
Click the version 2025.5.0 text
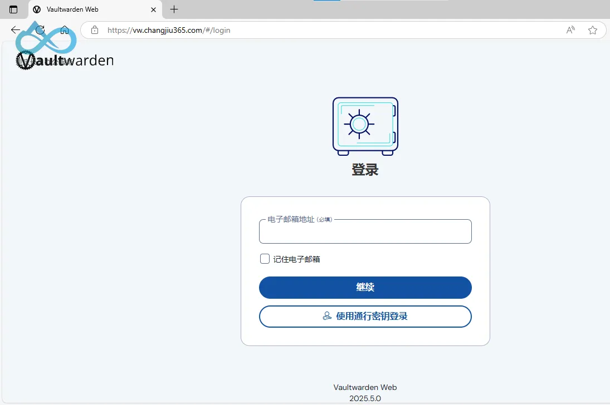tap(365, 398)
